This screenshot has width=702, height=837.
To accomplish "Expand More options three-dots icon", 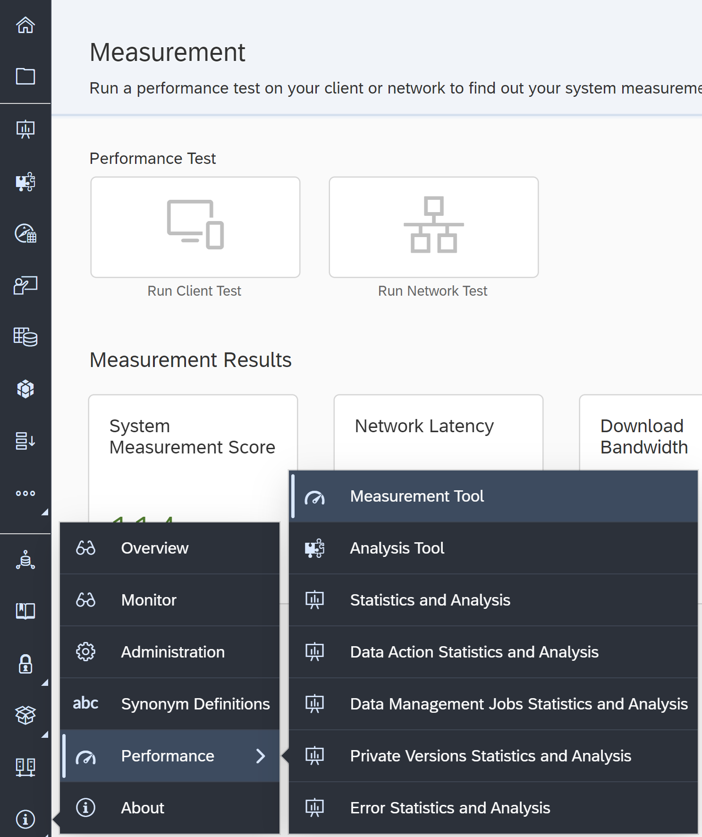I will (x=25, y=493).
